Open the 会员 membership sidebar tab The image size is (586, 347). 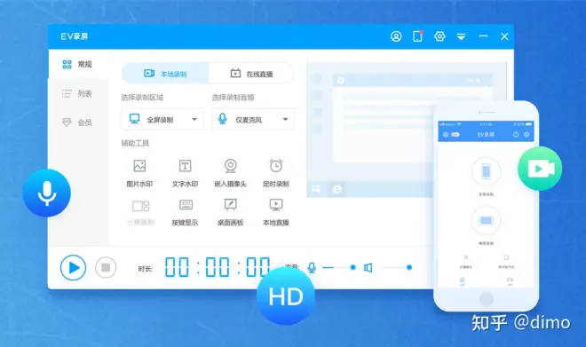click(78, 122)
